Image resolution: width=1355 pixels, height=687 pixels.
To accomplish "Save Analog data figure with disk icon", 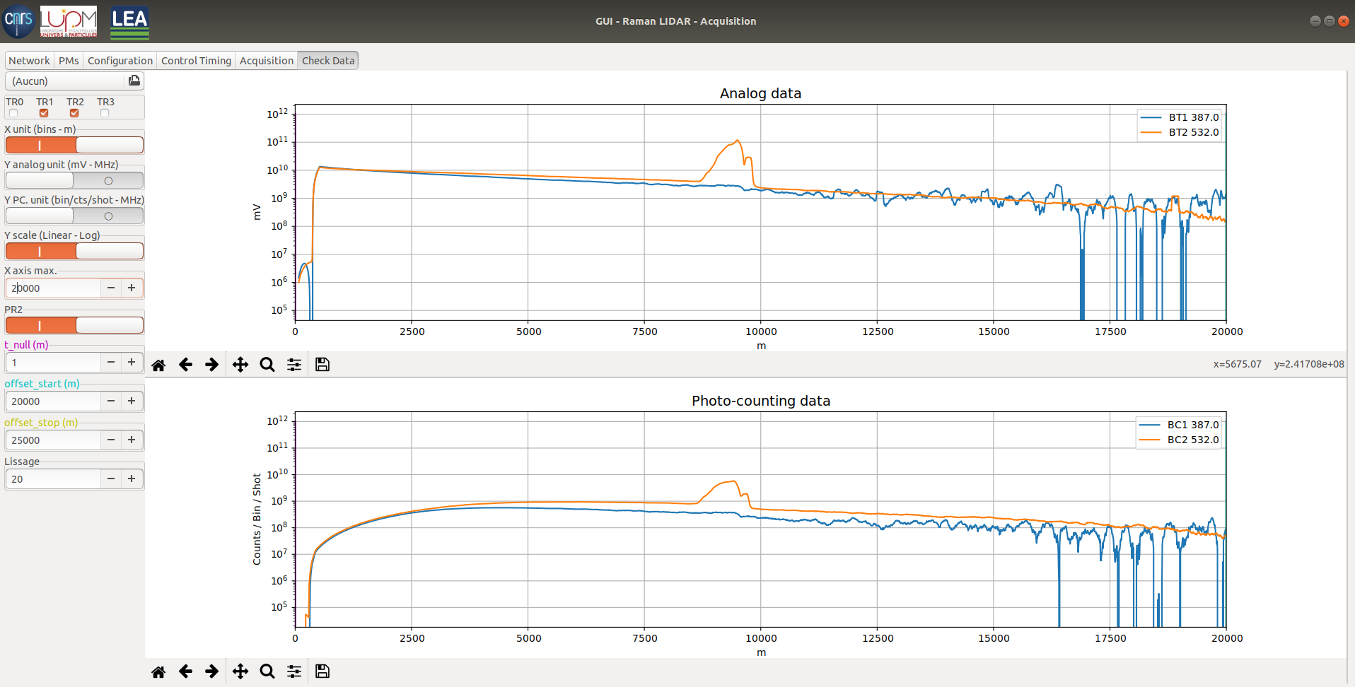I will [x=322, y=365].
